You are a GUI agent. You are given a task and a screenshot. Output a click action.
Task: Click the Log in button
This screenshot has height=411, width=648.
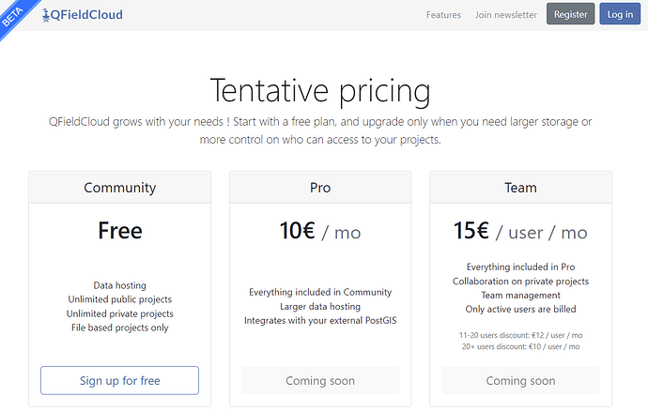[620, 15]
